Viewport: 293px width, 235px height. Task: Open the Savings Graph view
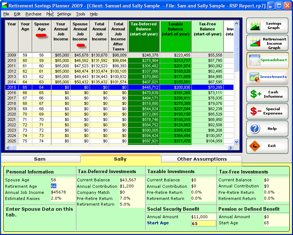[267, 26]
